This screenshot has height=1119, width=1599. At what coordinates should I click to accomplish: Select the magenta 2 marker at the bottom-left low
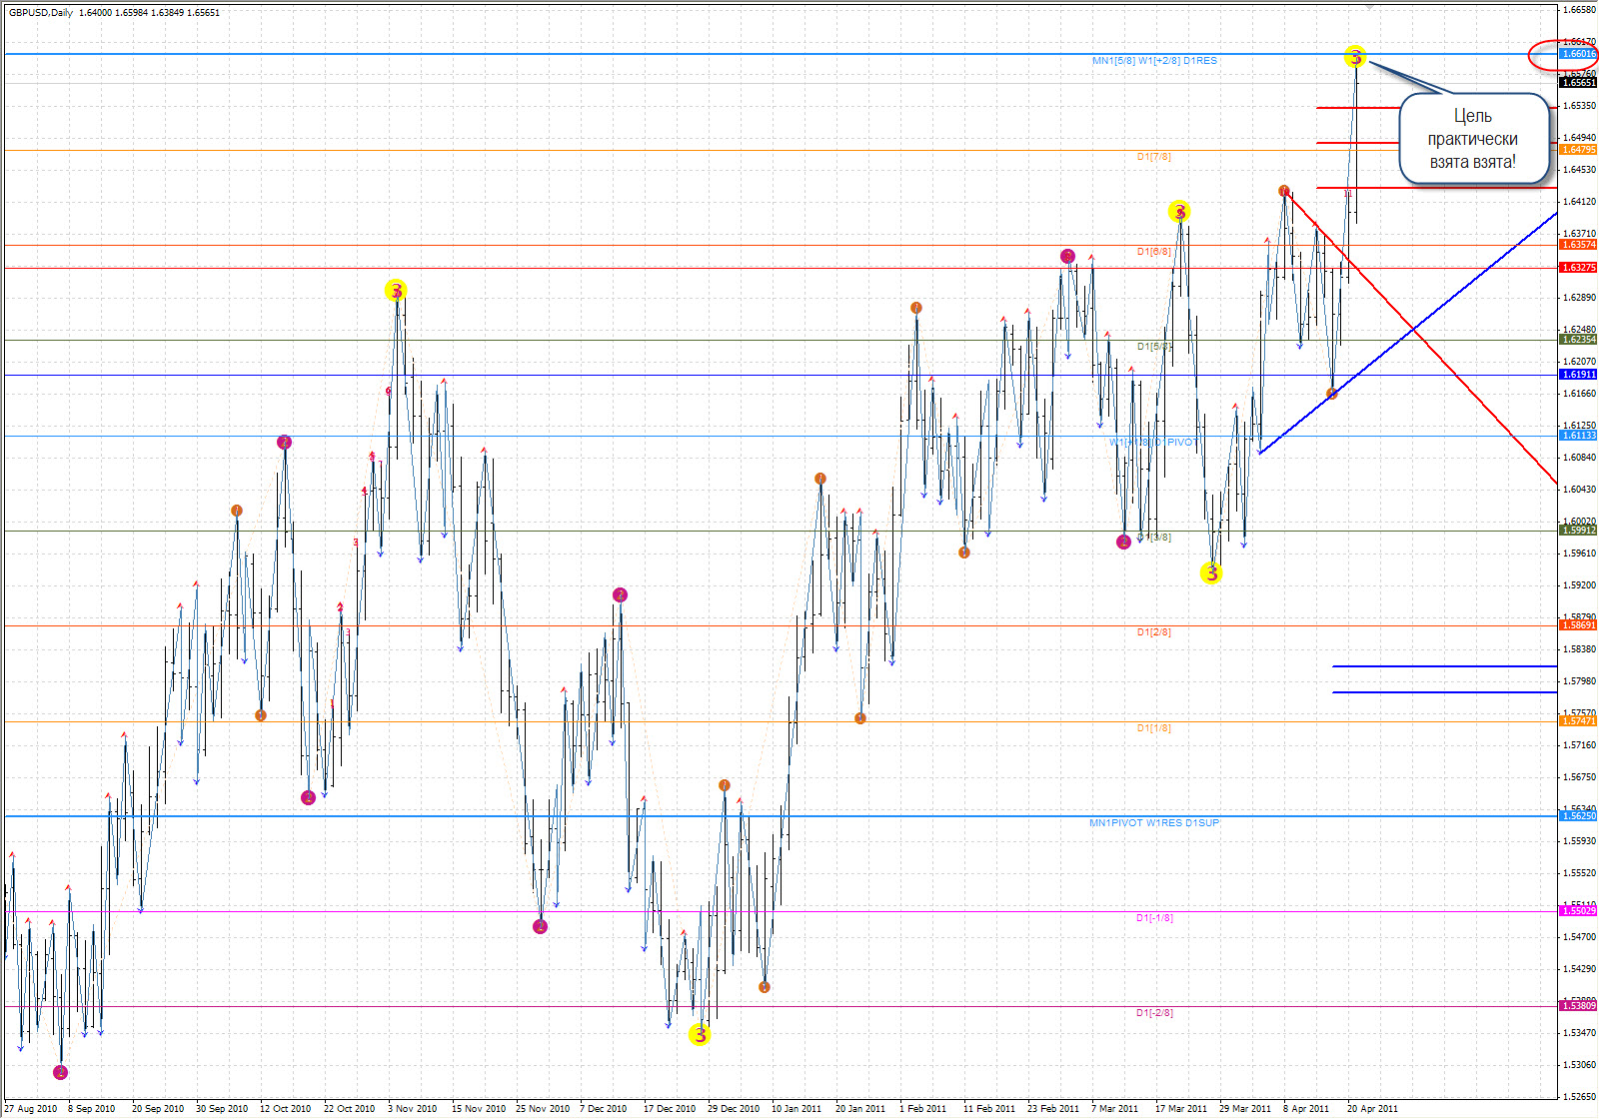coord(60,1072)
